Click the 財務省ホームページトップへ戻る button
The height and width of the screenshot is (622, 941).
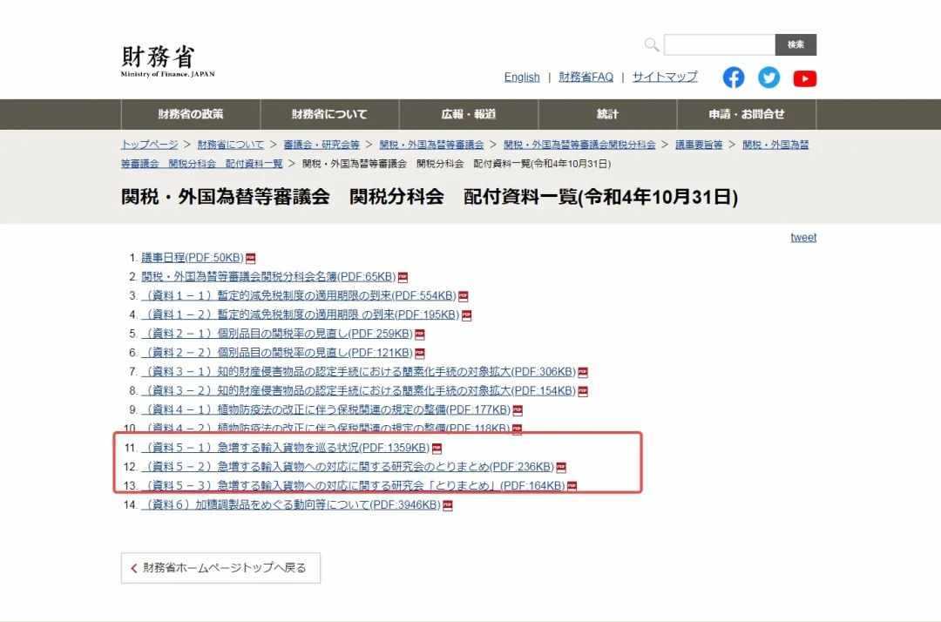coord(220,568)
